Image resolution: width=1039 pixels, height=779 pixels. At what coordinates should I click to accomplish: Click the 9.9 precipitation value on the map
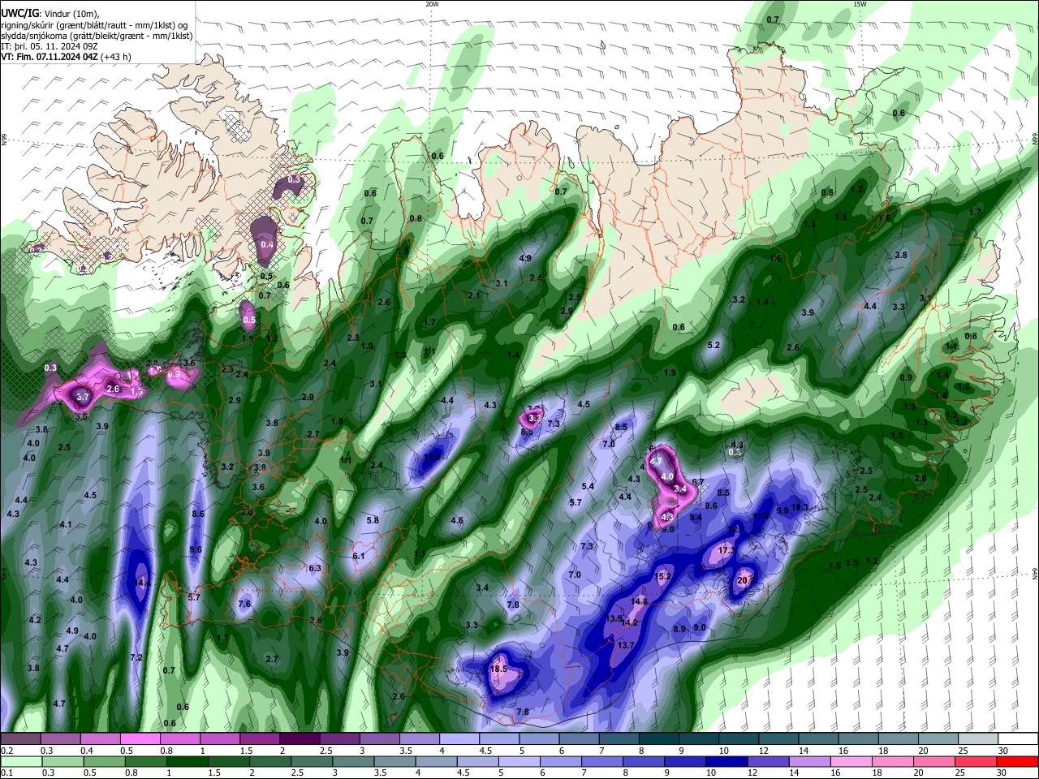[x=782, y=510]
